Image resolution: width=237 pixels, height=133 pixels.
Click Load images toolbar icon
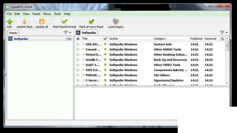click(x=116, y=22)
